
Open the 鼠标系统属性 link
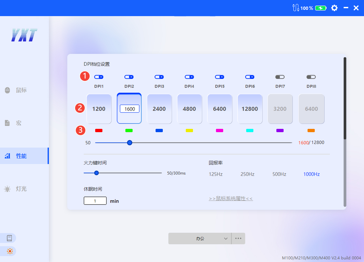click(x=231, y=199)
